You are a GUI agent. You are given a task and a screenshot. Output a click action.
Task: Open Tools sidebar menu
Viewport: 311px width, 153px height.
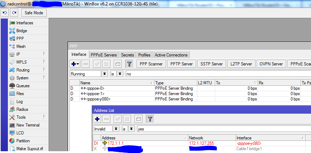pyautogui.click(x=28, y=117)
